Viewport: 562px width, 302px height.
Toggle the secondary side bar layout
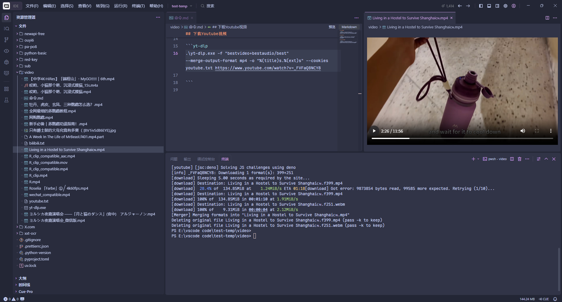(x=497, y=6)
